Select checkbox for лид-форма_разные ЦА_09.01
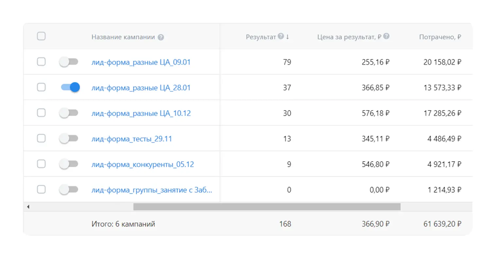The height and width of the screenshot is (257, 491). 41,62
